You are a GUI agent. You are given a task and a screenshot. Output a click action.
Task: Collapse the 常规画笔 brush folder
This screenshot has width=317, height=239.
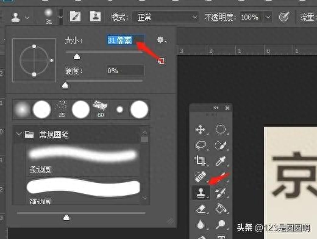coord(19,134)
